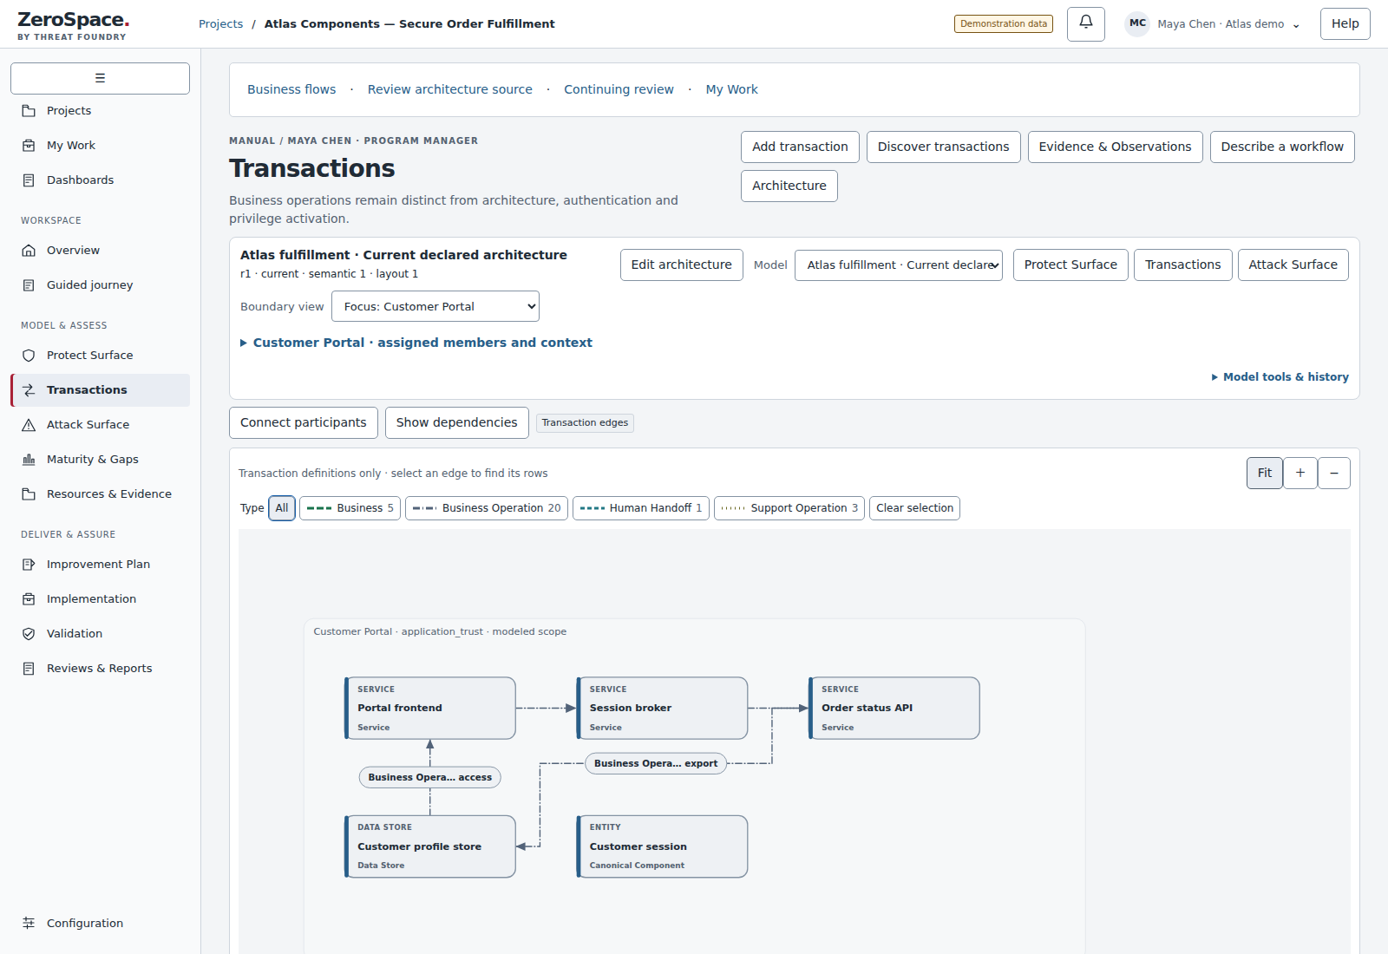This screenshot has width=1388, height=954.
Task: Click the Transactions arrows icon in sidebar
Action: (x=29, y=390)
